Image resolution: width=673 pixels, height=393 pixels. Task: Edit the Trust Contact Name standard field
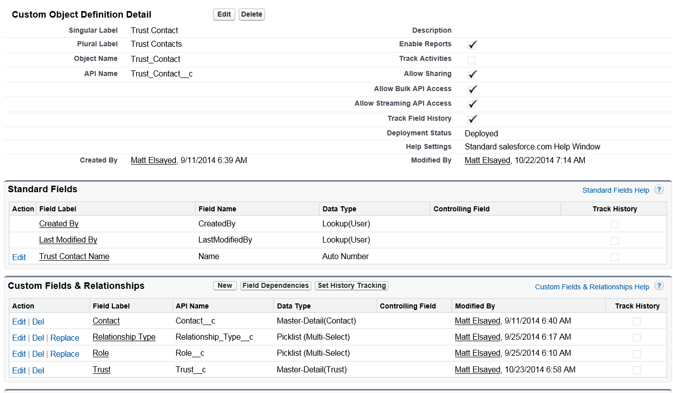pyautogui.click(x=19, y=257)
